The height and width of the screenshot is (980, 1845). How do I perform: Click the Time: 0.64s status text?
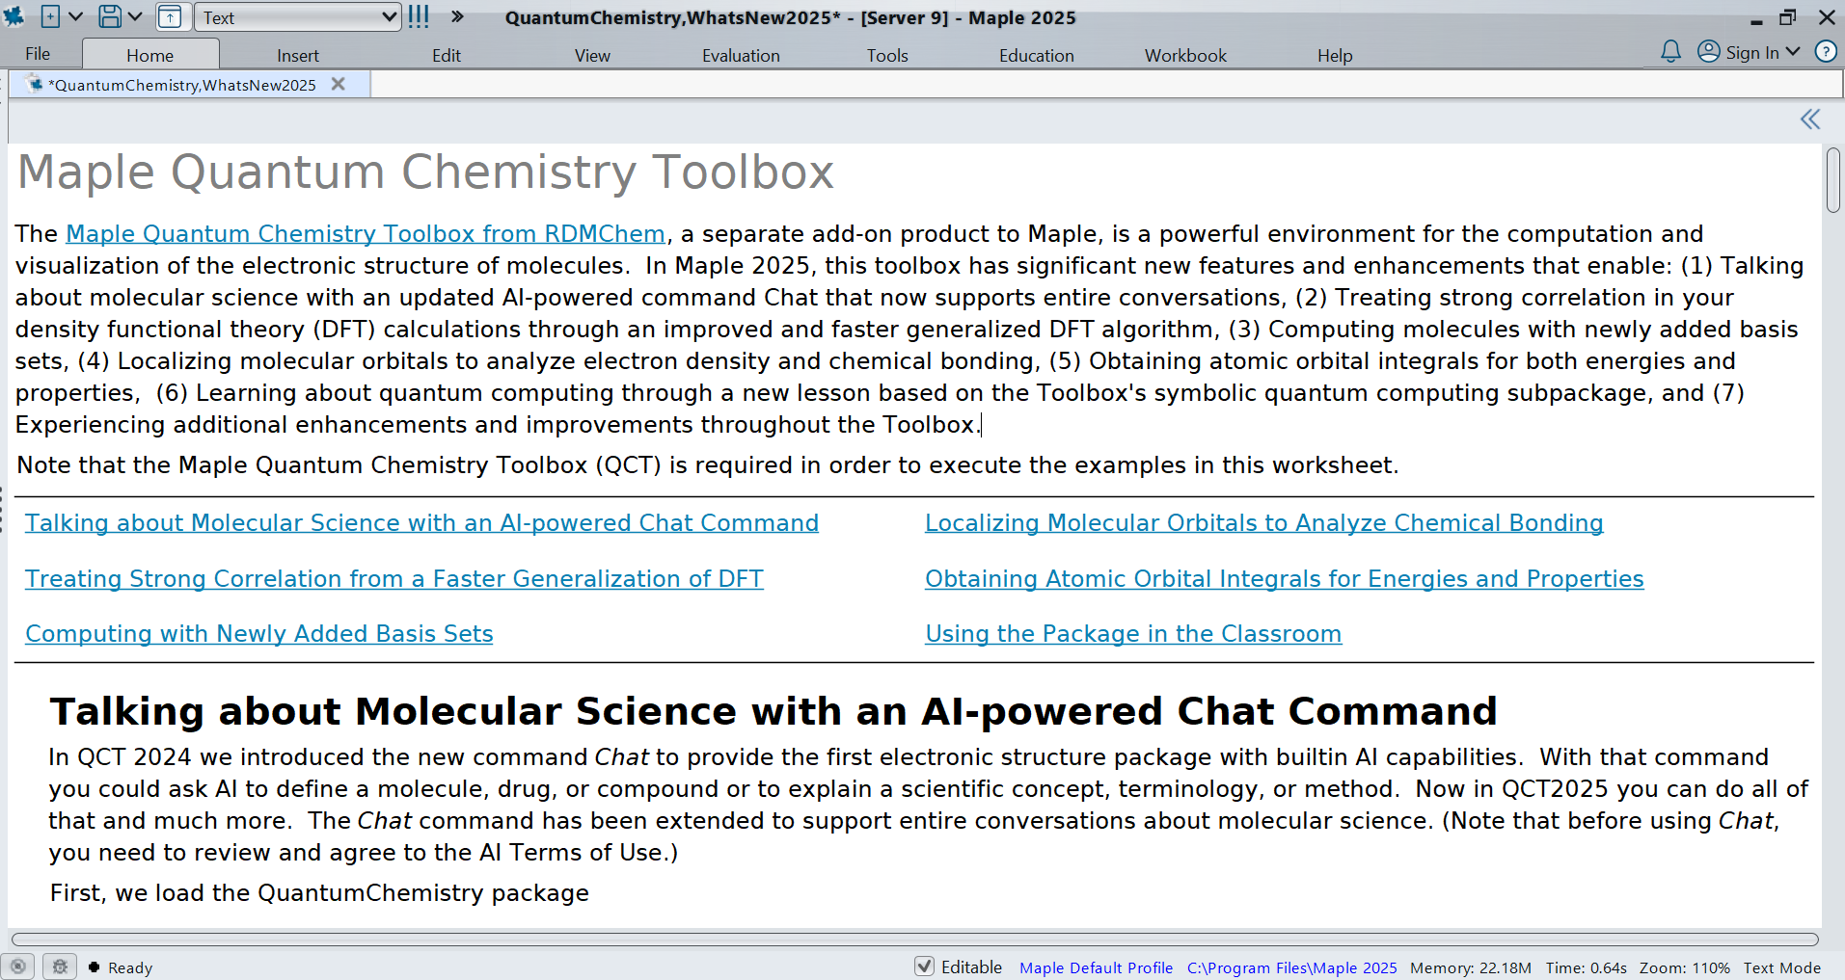tap(1586, 967)
